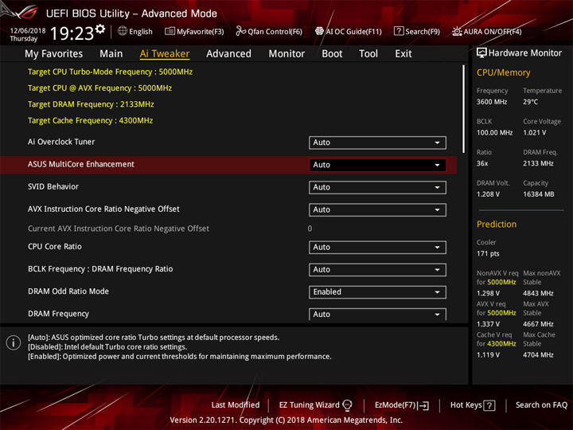This screenshot has width=573, height=430.
Task: Open Search on FAQ
Action: pos(541,405)
